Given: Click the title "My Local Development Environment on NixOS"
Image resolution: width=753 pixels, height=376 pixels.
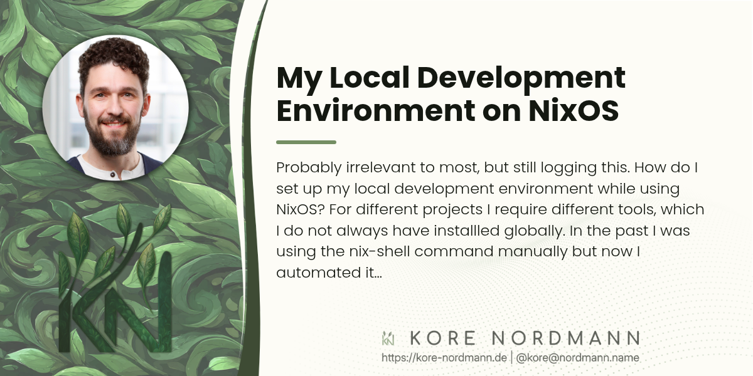Looking at the screenshot, I should pyautogui.click(x=451, y=94).
